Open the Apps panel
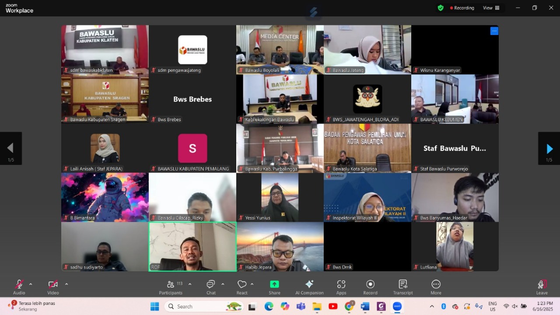This screenshot has width=560, height=315. point(341,287)
